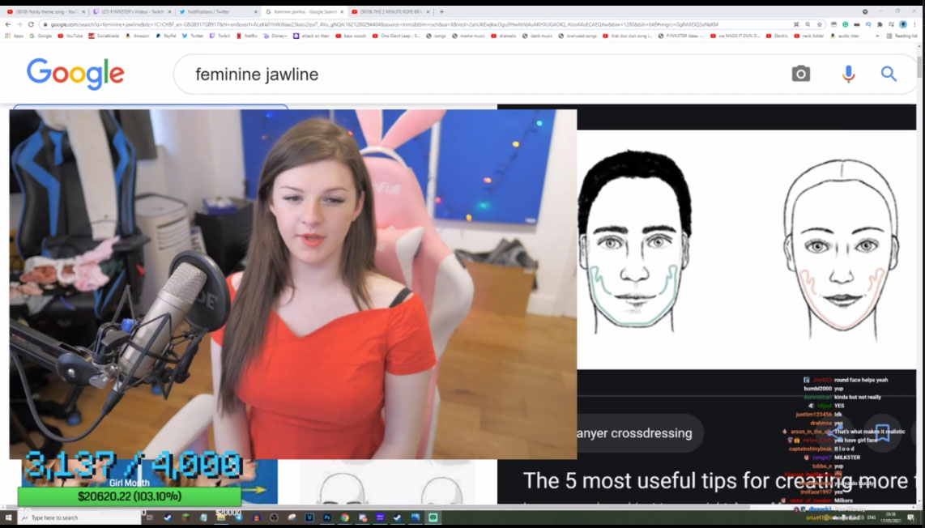The height and width of the screenshot is (528, 925).
Task: Open the neck folder bookmark
Action: (x=808, y=36)
